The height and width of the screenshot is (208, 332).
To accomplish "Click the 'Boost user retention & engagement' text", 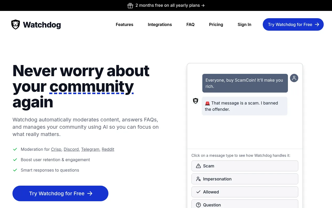I will tap(55, 160).
